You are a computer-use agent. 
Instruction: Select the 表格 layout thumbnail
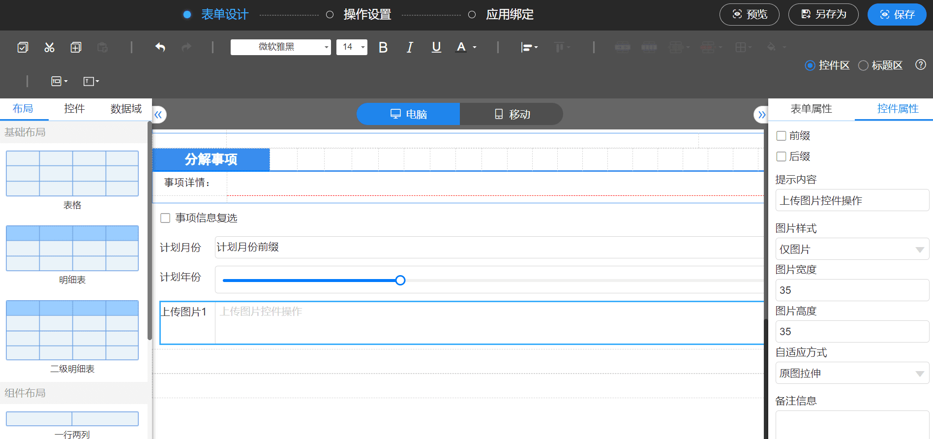pos(72,174)
